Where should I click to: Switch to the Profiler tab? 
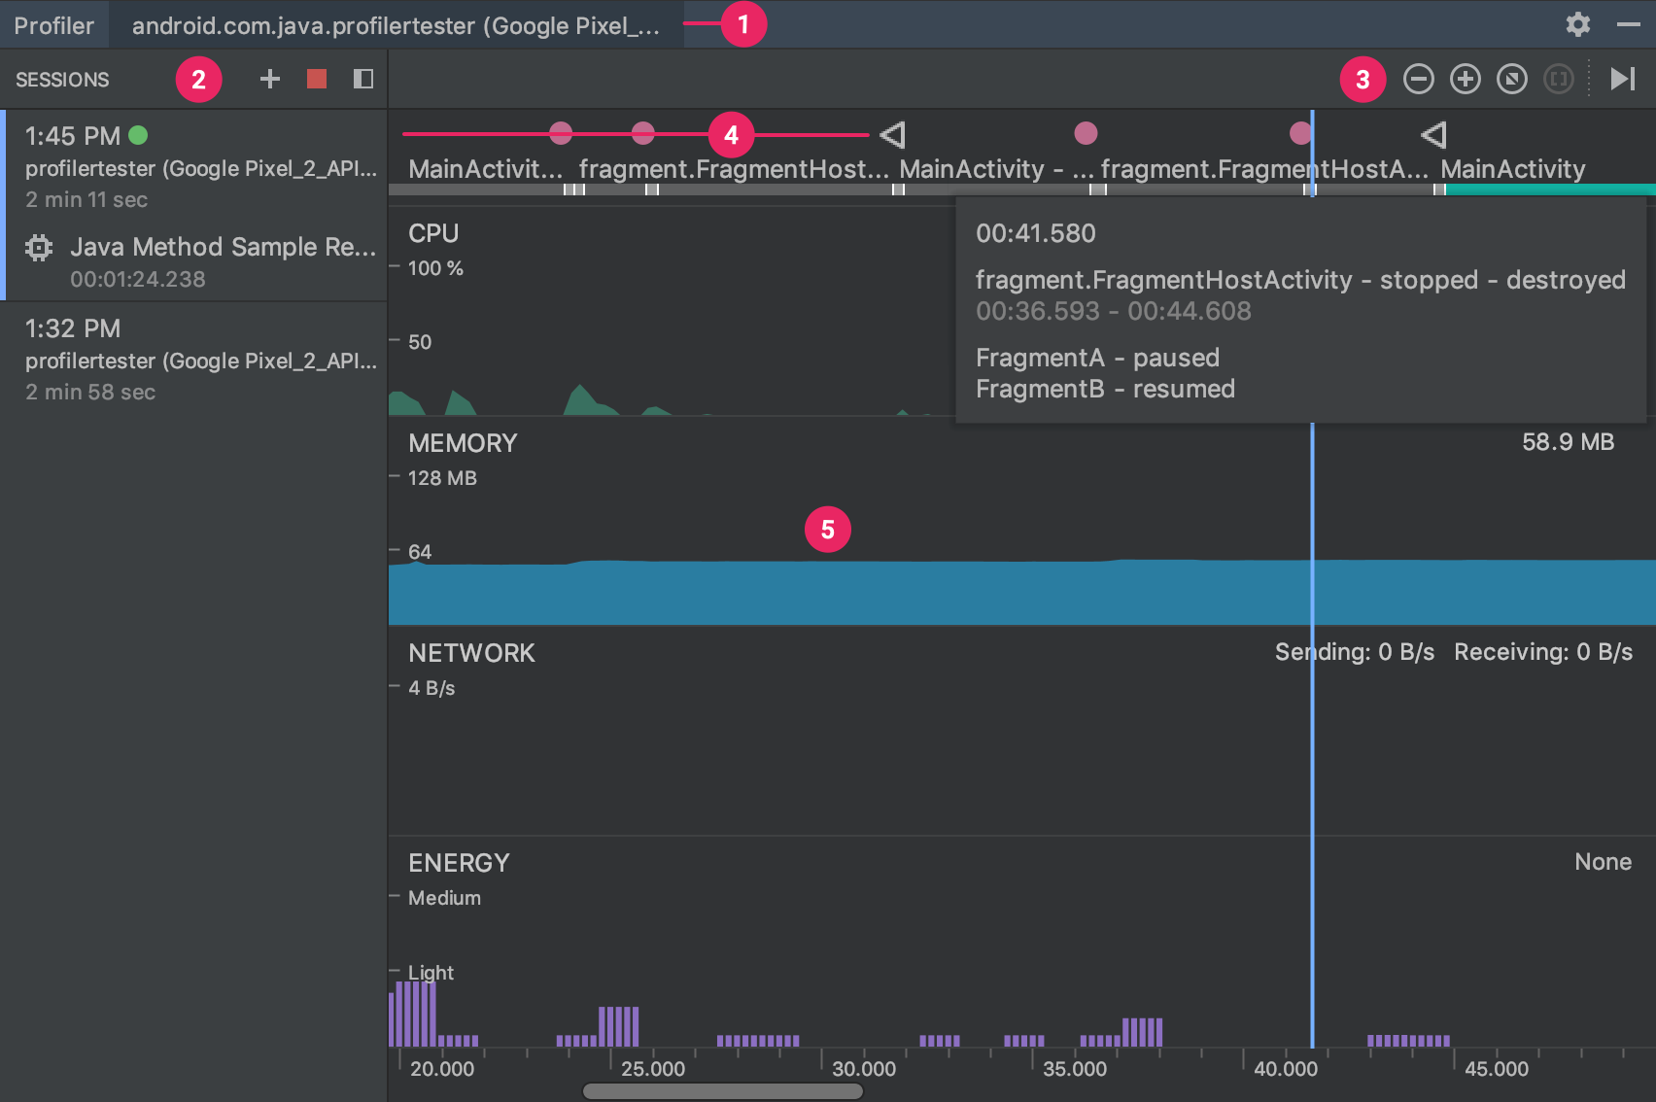[53, 25]
